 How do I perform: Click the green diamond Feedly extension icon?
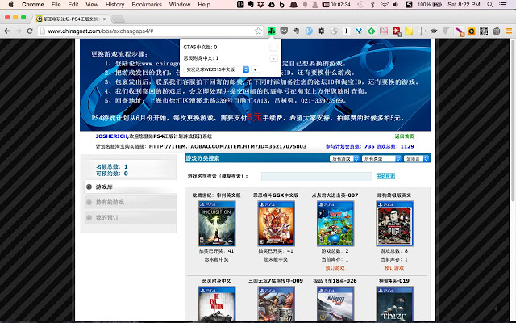pyautogui.click(x=372, y=31)
